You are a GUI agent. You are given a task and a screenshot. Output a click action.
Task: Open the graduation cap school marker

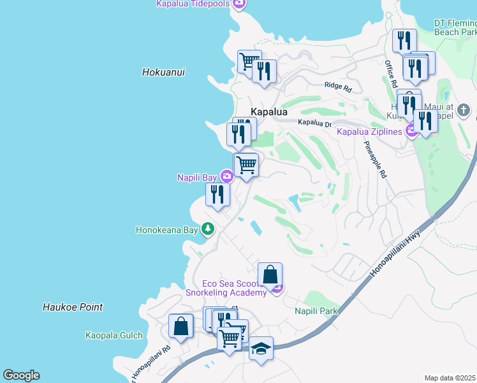(x=261, y=349)
